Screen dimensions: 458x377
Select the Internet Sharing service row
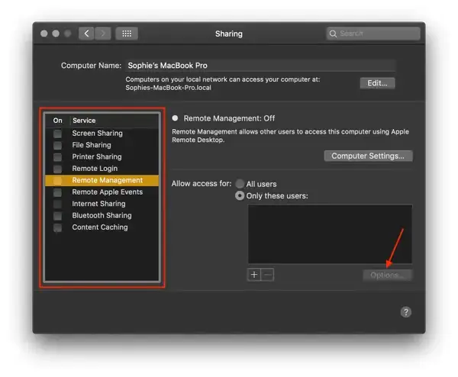pyautogui.click(x=102, y=204)
